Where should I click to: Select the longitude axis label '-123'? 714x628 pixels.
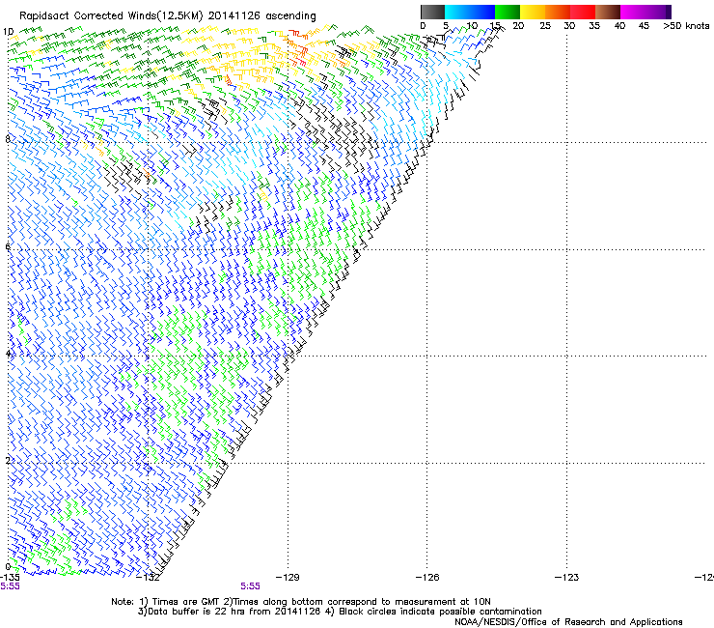coord(566,578)
